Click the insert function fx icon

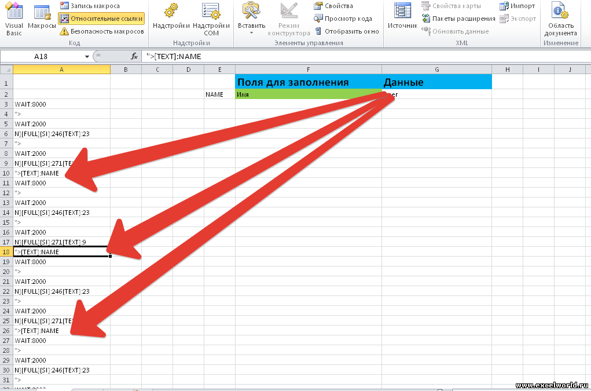point(134,56)
